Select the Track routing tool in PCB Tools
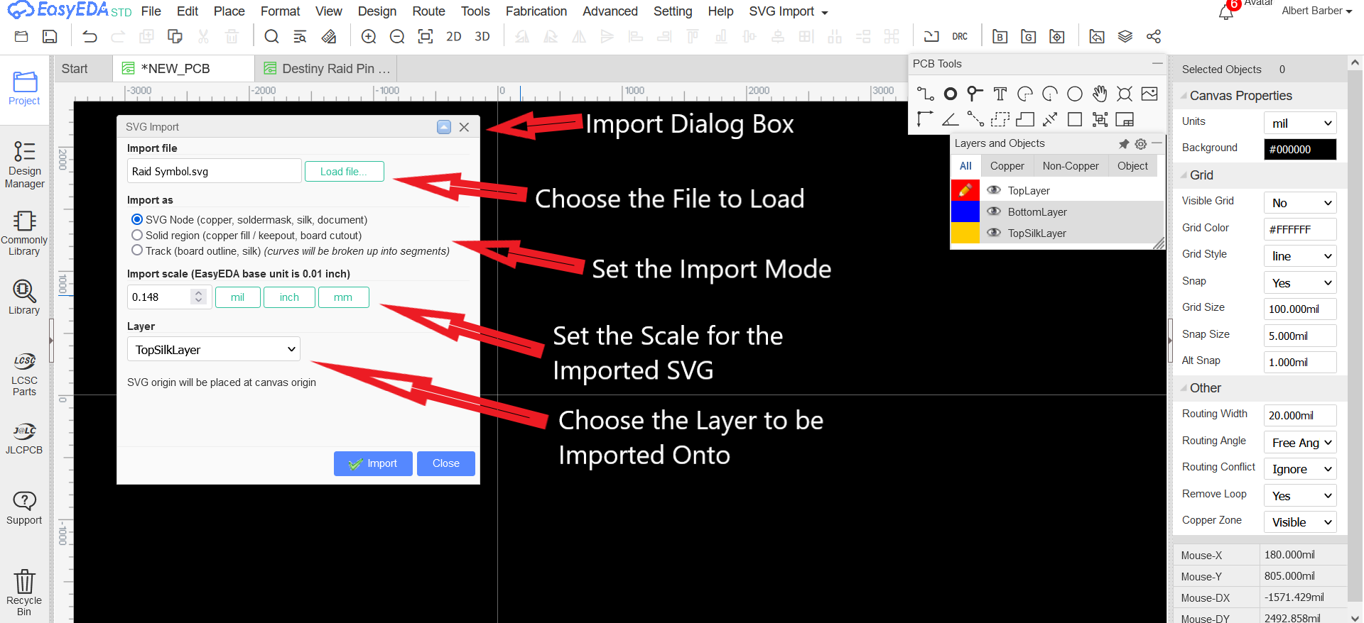 (x=925, y=94)
